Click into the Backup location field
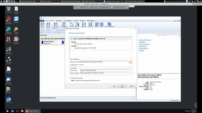The image size is (202, 113). pos(104,62)
